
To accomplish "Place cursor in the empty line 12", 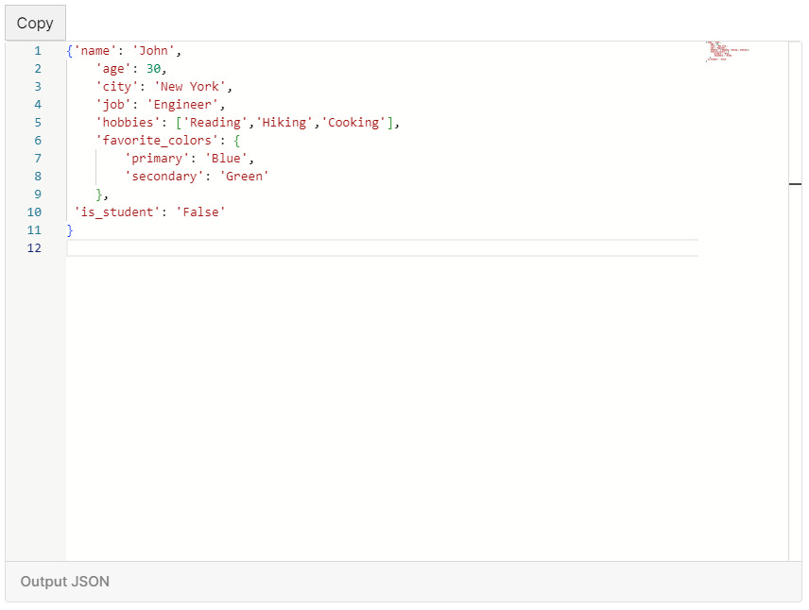I will [x=189, y=247].
